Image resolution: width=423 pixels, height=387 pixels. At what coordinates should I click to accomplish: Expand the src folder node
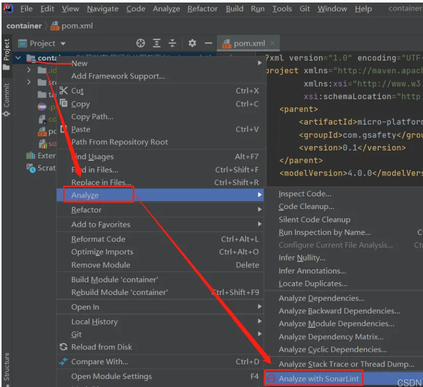pos(29,82)
